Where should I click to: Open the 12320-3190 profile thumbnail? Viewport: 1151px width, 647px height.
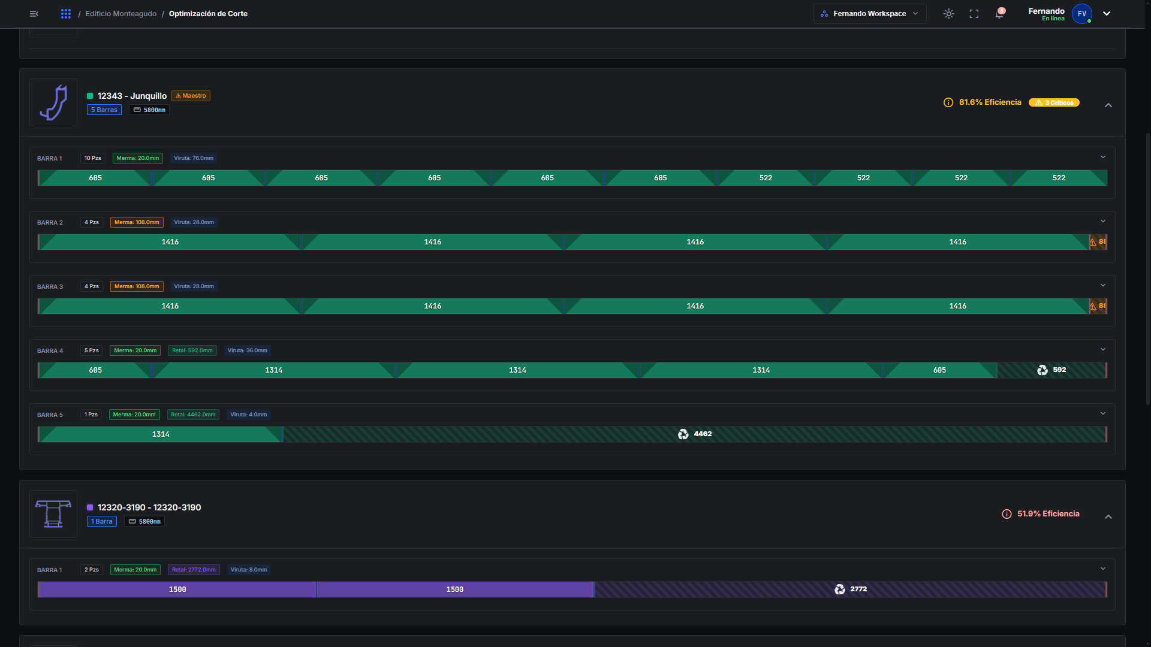pyautogui.click(x=53, y=514)
